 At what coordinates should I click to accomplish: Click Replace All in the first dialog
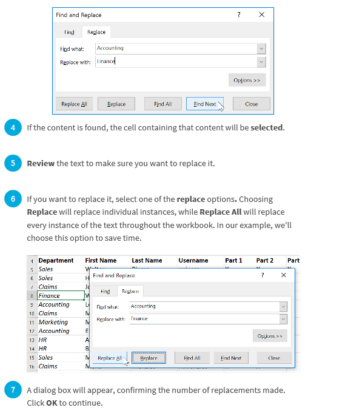[x=74, y=104]
